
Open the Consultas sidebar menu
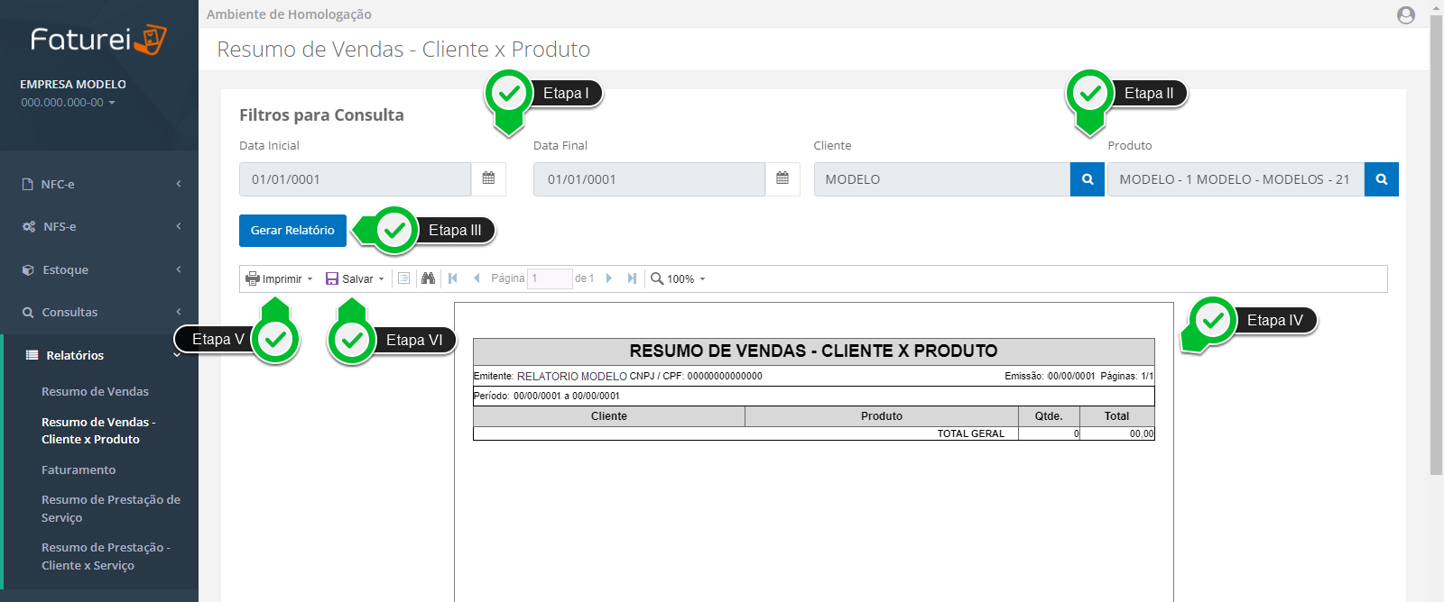[x=99, y=312]
